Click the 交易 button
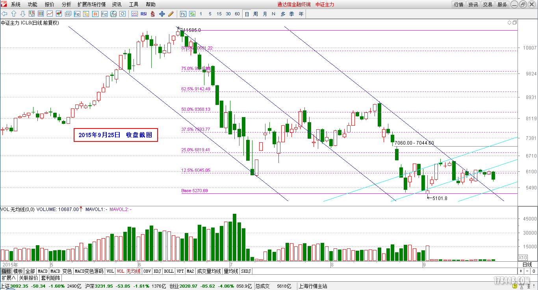This screenshot has height=290, width=538. click(488, 4)
